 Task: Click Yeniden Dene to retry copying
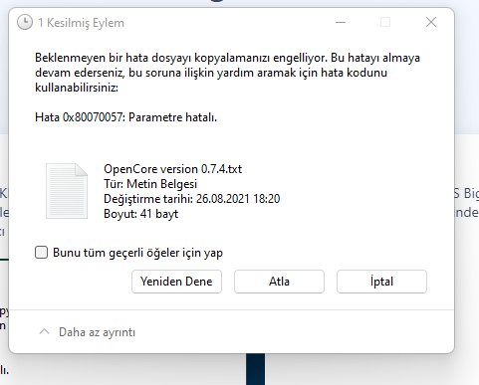176,282
